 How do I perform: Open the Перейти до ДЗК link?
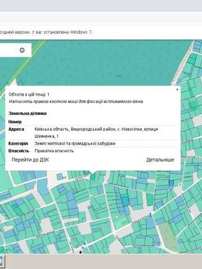(x=30, y=160)
